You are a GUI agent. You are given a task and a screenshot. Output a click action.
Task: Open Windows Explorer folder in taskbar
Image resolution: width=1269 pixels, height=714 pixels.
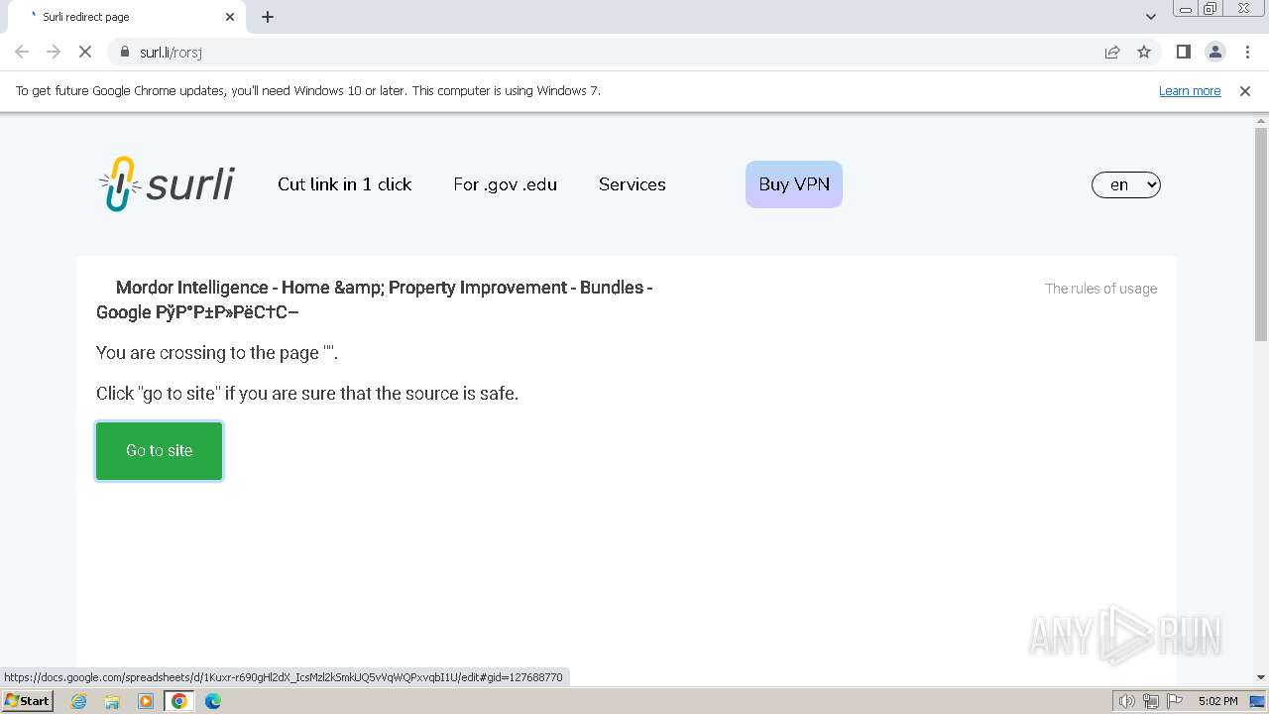point(112,701)
